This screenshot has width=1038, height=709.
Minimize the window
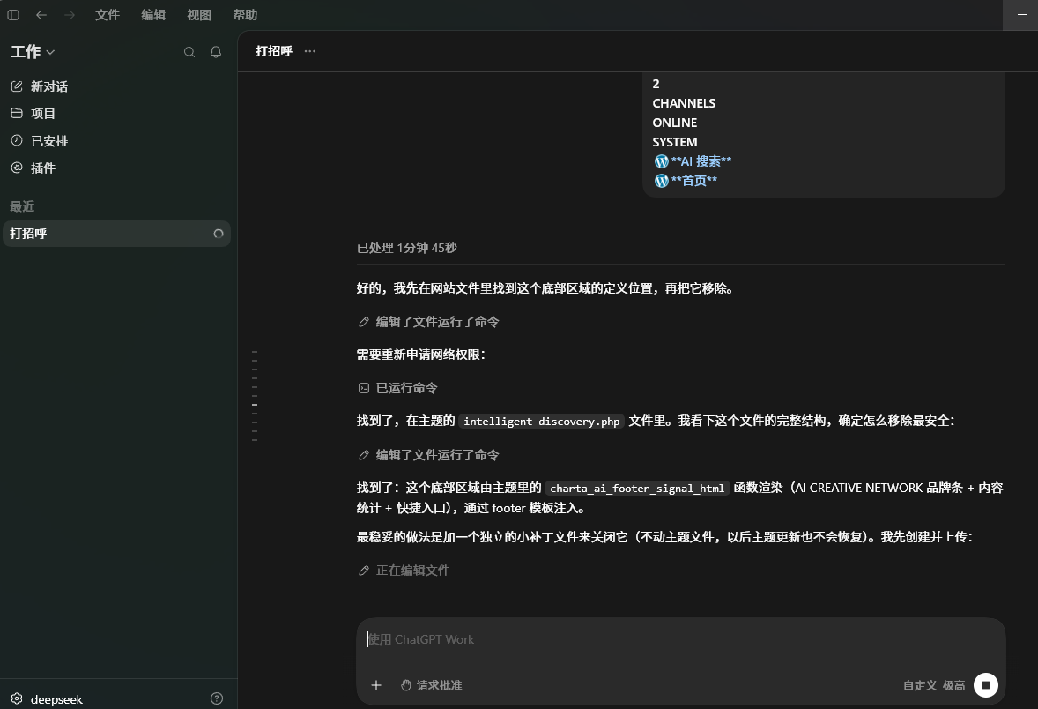click(x=1021, y=15)
